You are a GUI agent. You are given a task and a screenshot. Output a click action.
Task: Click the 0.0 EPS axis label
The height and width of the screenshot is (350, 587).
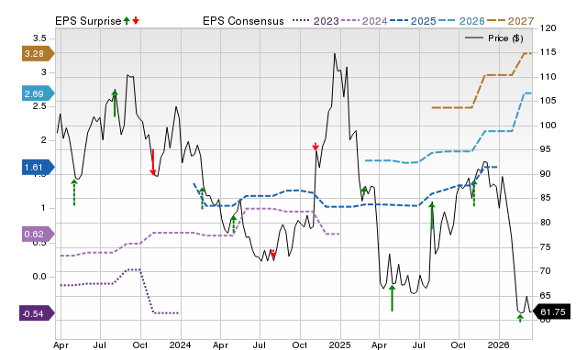click(x=39, y=277)
